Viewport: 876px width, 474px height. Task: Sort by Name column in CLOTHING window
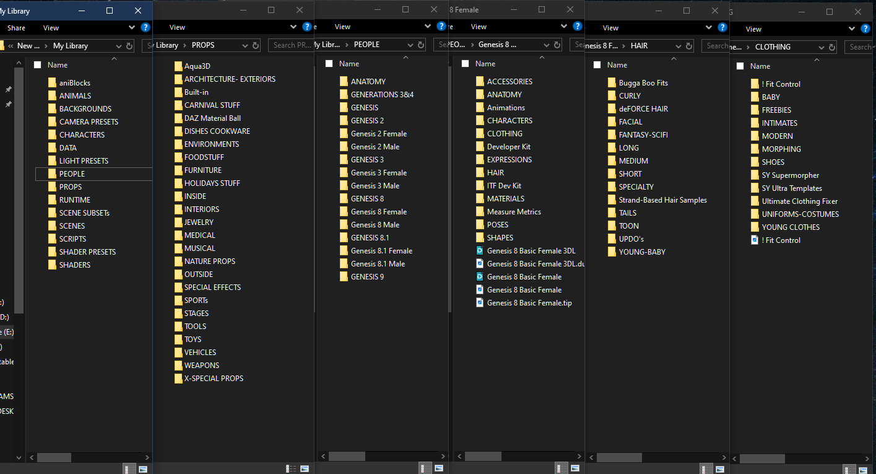coord(760,66)
